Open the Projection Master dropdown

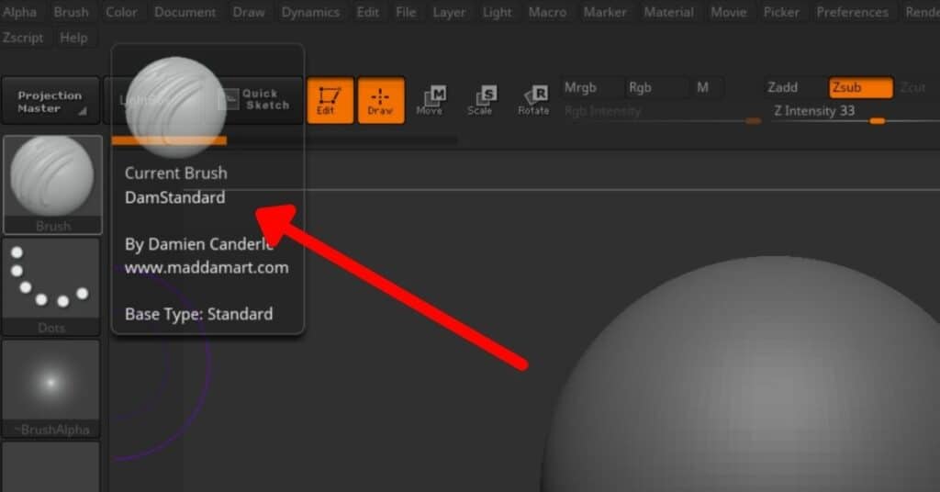click(x=51, y=101)
